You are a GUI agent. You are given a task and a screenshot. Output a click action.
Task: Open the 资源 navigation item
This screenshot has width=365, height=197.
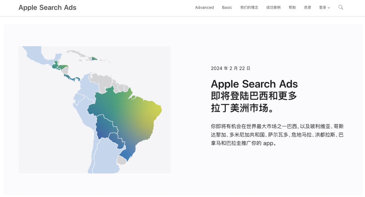307,7
